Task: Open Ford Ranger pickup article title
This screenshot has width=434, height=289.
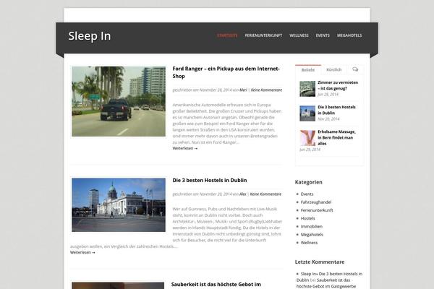Action: tap(226, 72)
